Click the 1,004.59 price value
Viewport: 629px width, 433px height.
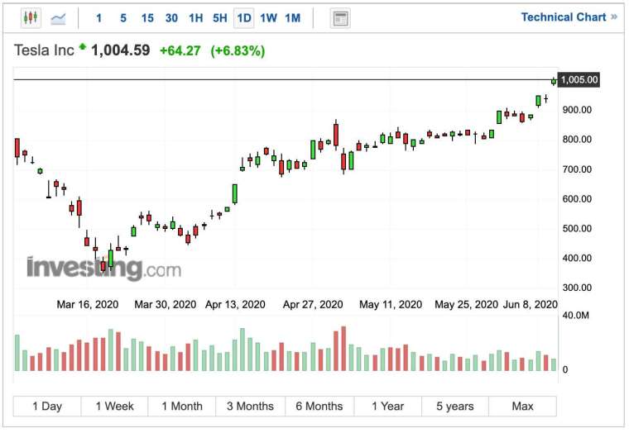tap(121, 50)
